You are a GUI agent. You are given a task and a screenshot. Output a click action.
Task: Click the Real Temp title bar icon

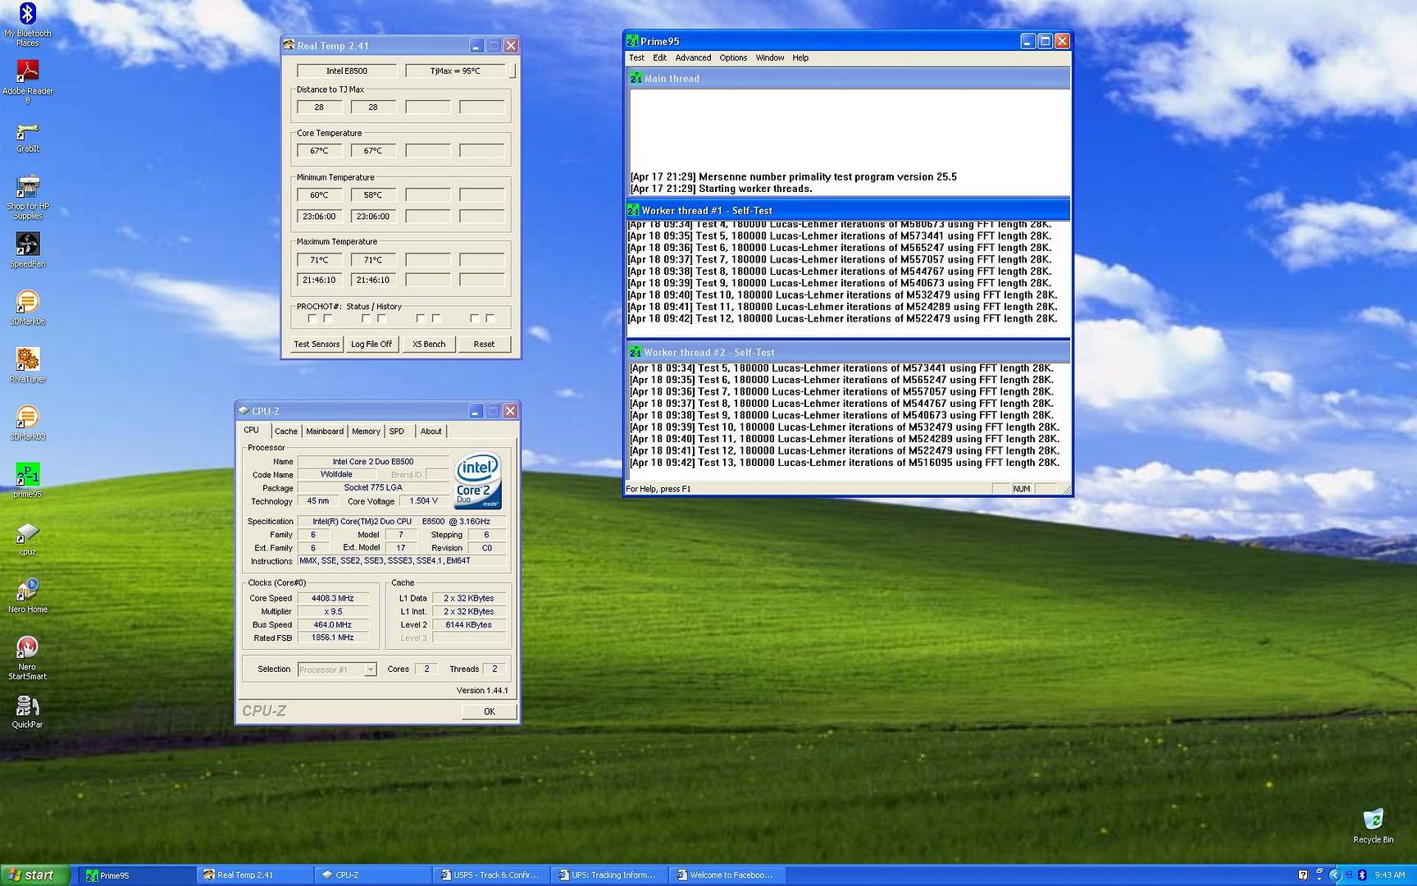pyautogui.click(x=289, y=45)
